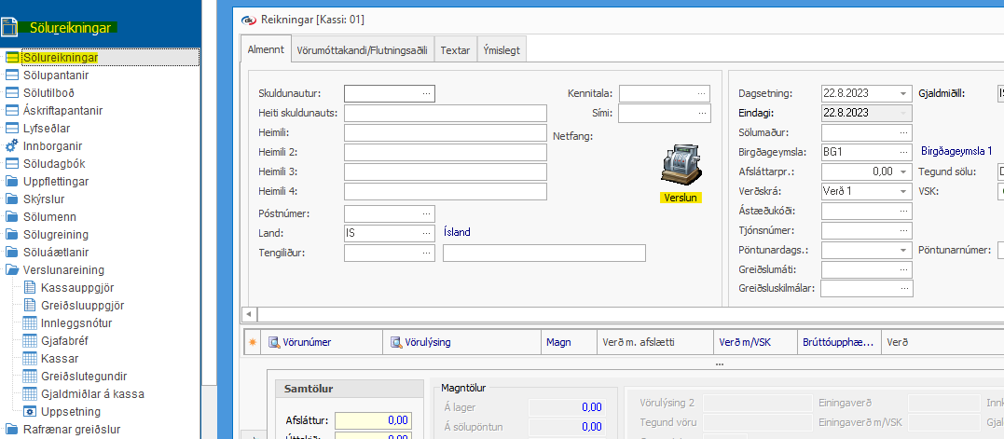This screenshot has width=1004, height=439.
Task: Open Innborganir gear icon in sidebar
Action: click(12, 145)
